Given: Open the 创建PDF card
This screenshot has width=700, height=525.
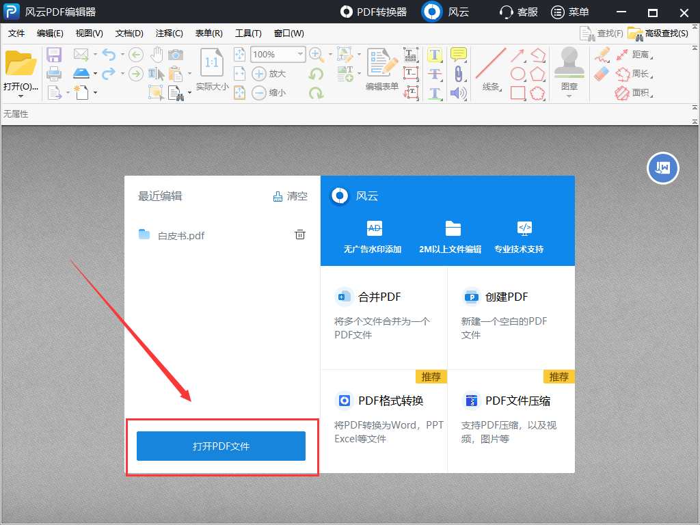Looking at the screenshot, I should (x=511, y=317).
